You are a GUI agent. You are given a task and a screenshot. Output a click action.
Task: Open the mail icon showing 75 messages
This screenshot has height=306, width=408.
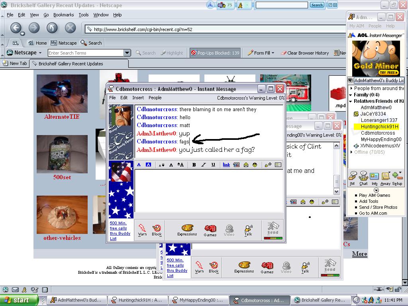tap(225, 5)
